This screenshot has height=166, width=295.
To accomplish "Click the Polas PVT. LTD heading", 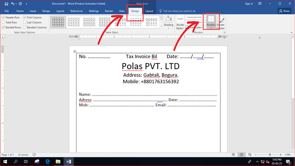I will point(151,66).
